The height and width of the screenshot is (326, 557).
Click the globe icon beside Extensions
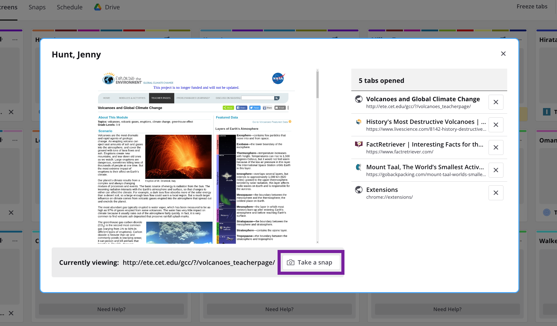tap(359, 190)
